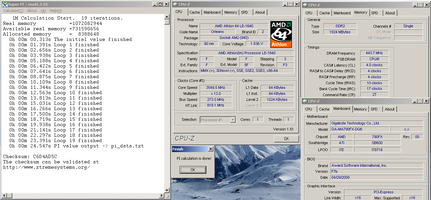Click the memory Type value DDR2
431x200 pixels.
click(x=340, y=26)
